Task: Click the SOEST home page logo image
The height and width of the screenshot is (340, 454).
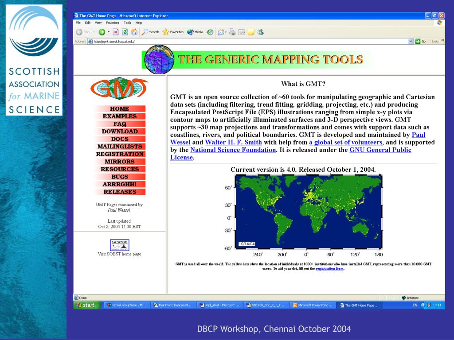Action: [120, 245]
